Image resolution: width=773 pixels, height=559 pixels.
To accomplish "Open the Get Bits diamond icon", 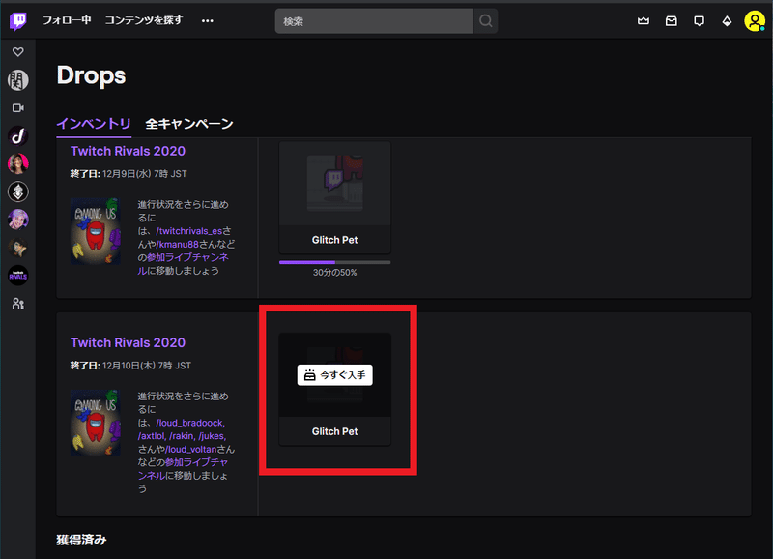I will [x=727, y=20].
